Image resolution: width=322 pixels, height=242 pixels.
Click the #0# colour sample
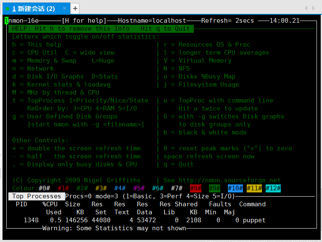pyautogui.click(x=44, y=188)
